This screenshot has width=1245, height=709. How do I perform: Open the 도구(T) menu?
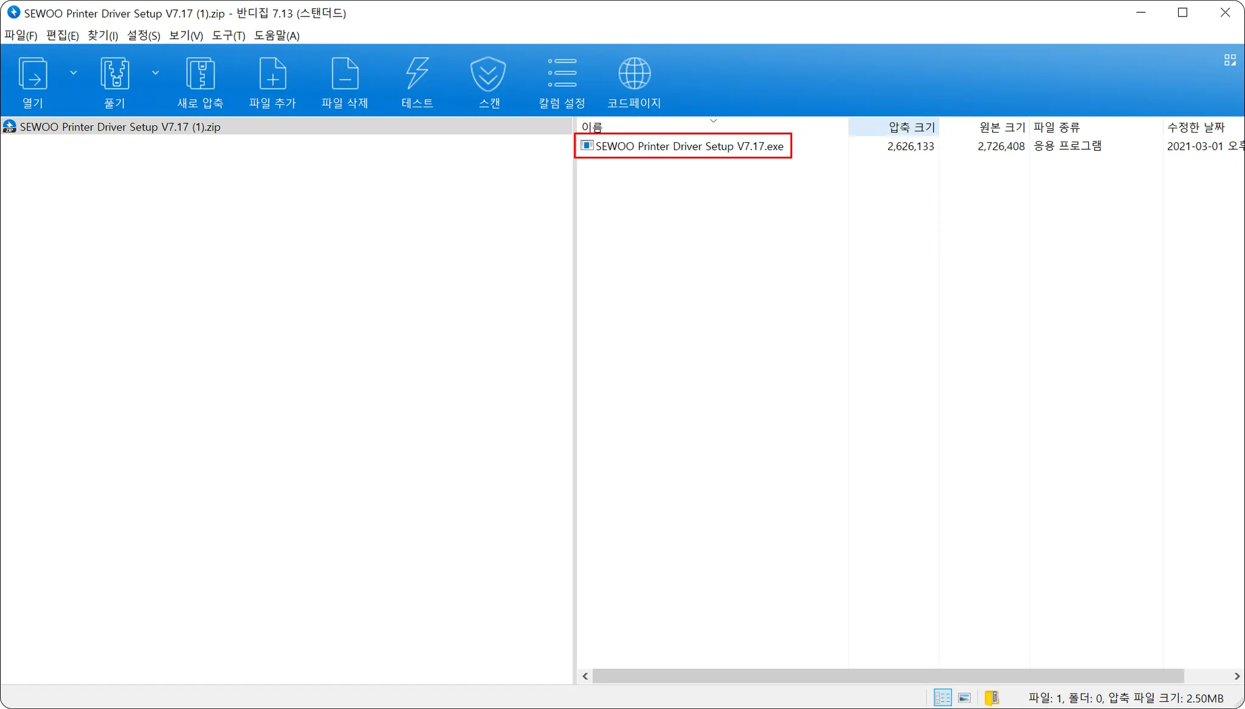coord(228,35)
